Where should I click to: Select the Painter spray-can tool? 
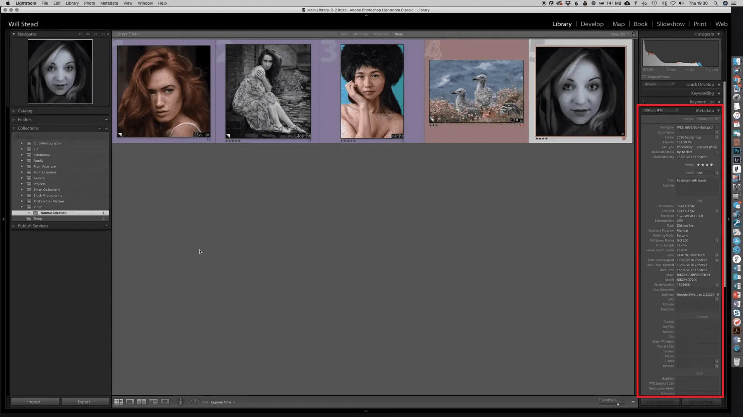pos(180,402)
